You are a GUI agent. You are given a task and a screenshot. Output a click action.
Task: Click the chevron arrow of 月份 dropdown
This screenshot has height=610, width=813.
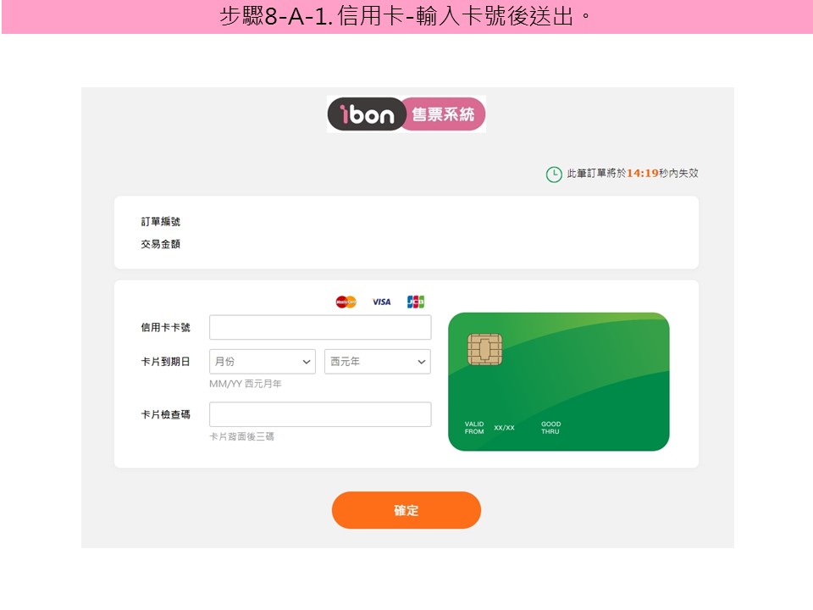pos(307,362)
